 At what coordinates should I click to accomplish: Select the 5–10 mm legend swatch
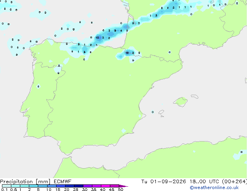(x=42, y=186)
